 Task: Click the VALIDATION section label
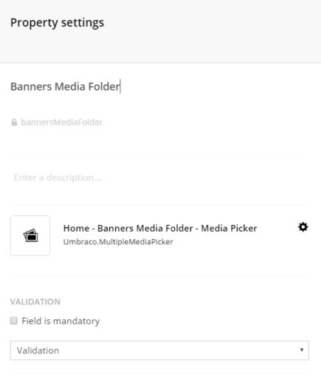(x=35, y=302)
